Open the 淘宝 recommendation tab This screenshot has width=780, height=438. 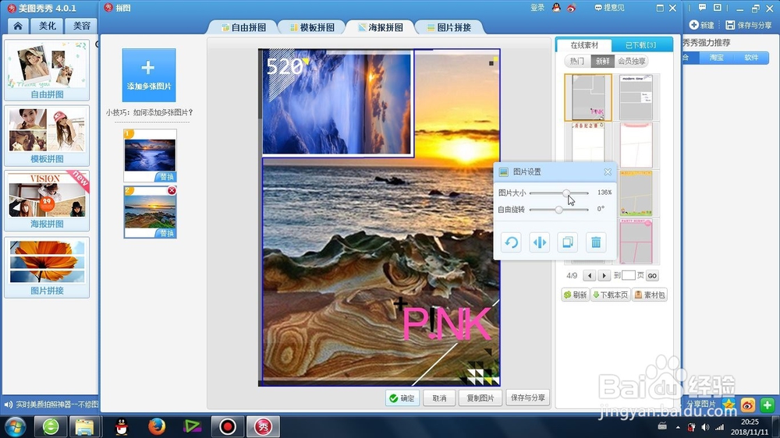pos(716,58)
